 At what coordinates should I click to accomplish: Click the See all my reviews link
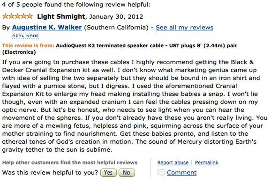click(x=184, y=28)
